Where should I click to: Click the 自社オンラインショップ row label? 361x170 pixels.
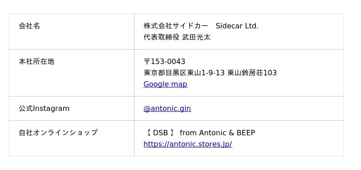58,133
